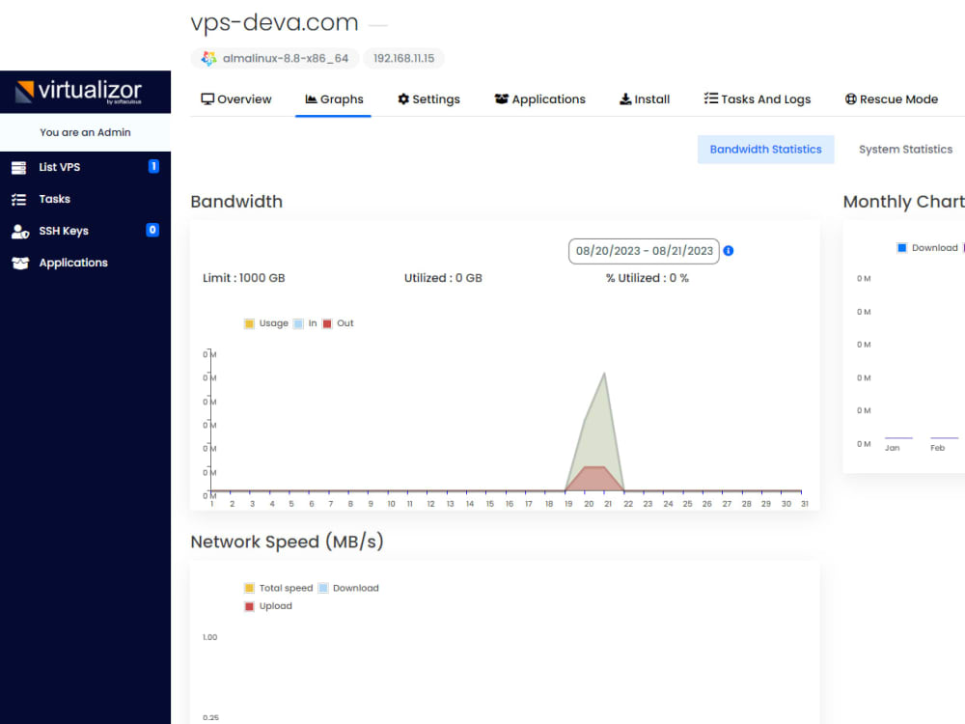Switch to the Tasks And Logs tab
Screen dimensions: 965x724
coord(758,98)
